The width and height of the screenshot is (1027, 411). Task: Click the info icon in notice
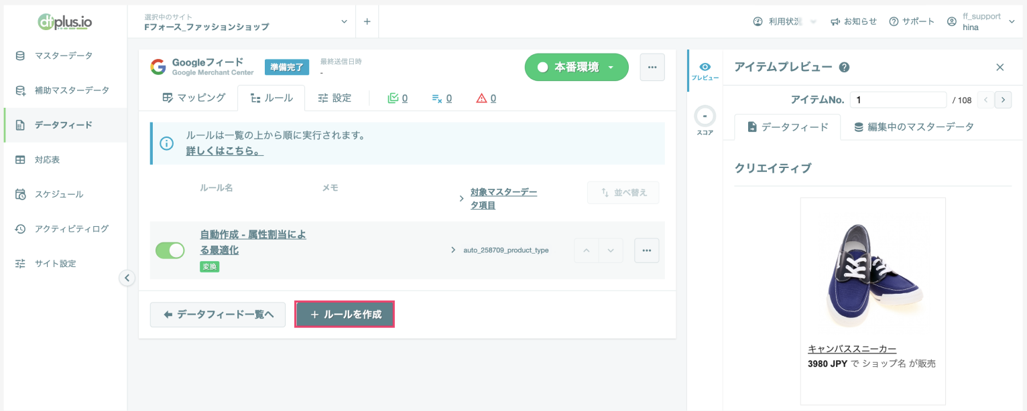point(166,143)
